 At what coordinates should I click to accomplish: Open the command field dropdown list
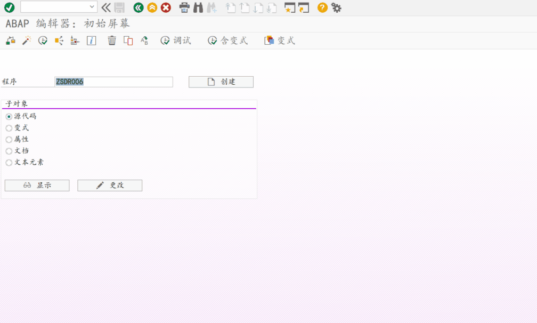92,7
